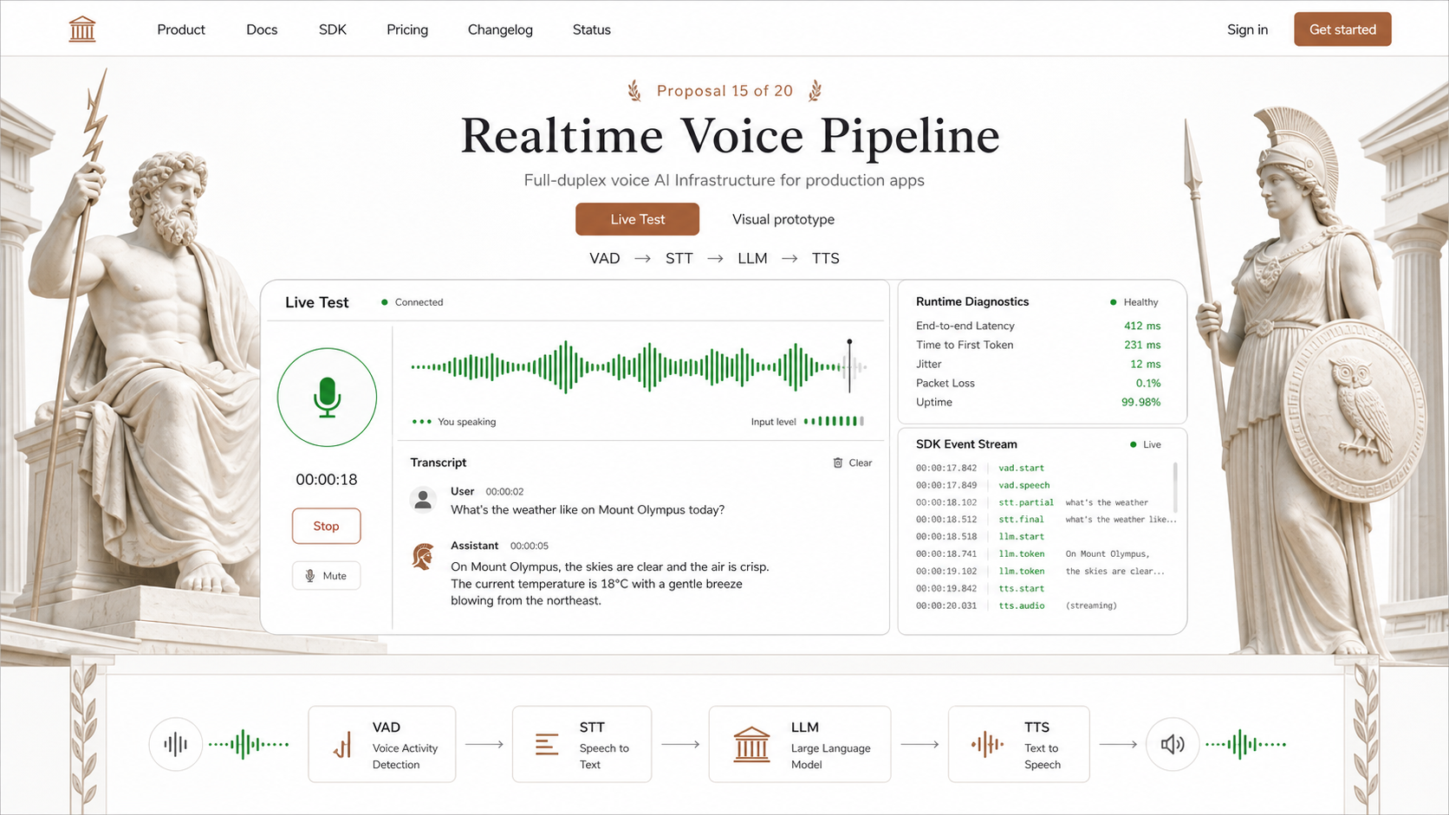This screenshot has width=1449, height=815.
Task: Click the laurel icon right of Proposal
Action: pos(815,91)
